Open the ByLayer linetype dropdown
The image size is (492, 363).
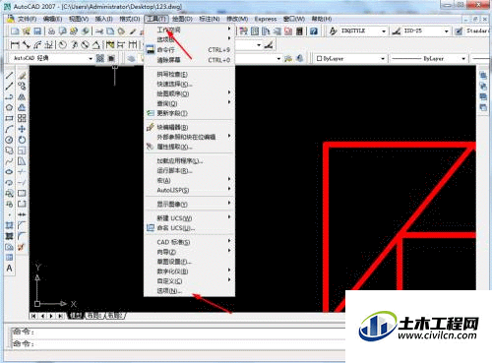tap(463, 59)
